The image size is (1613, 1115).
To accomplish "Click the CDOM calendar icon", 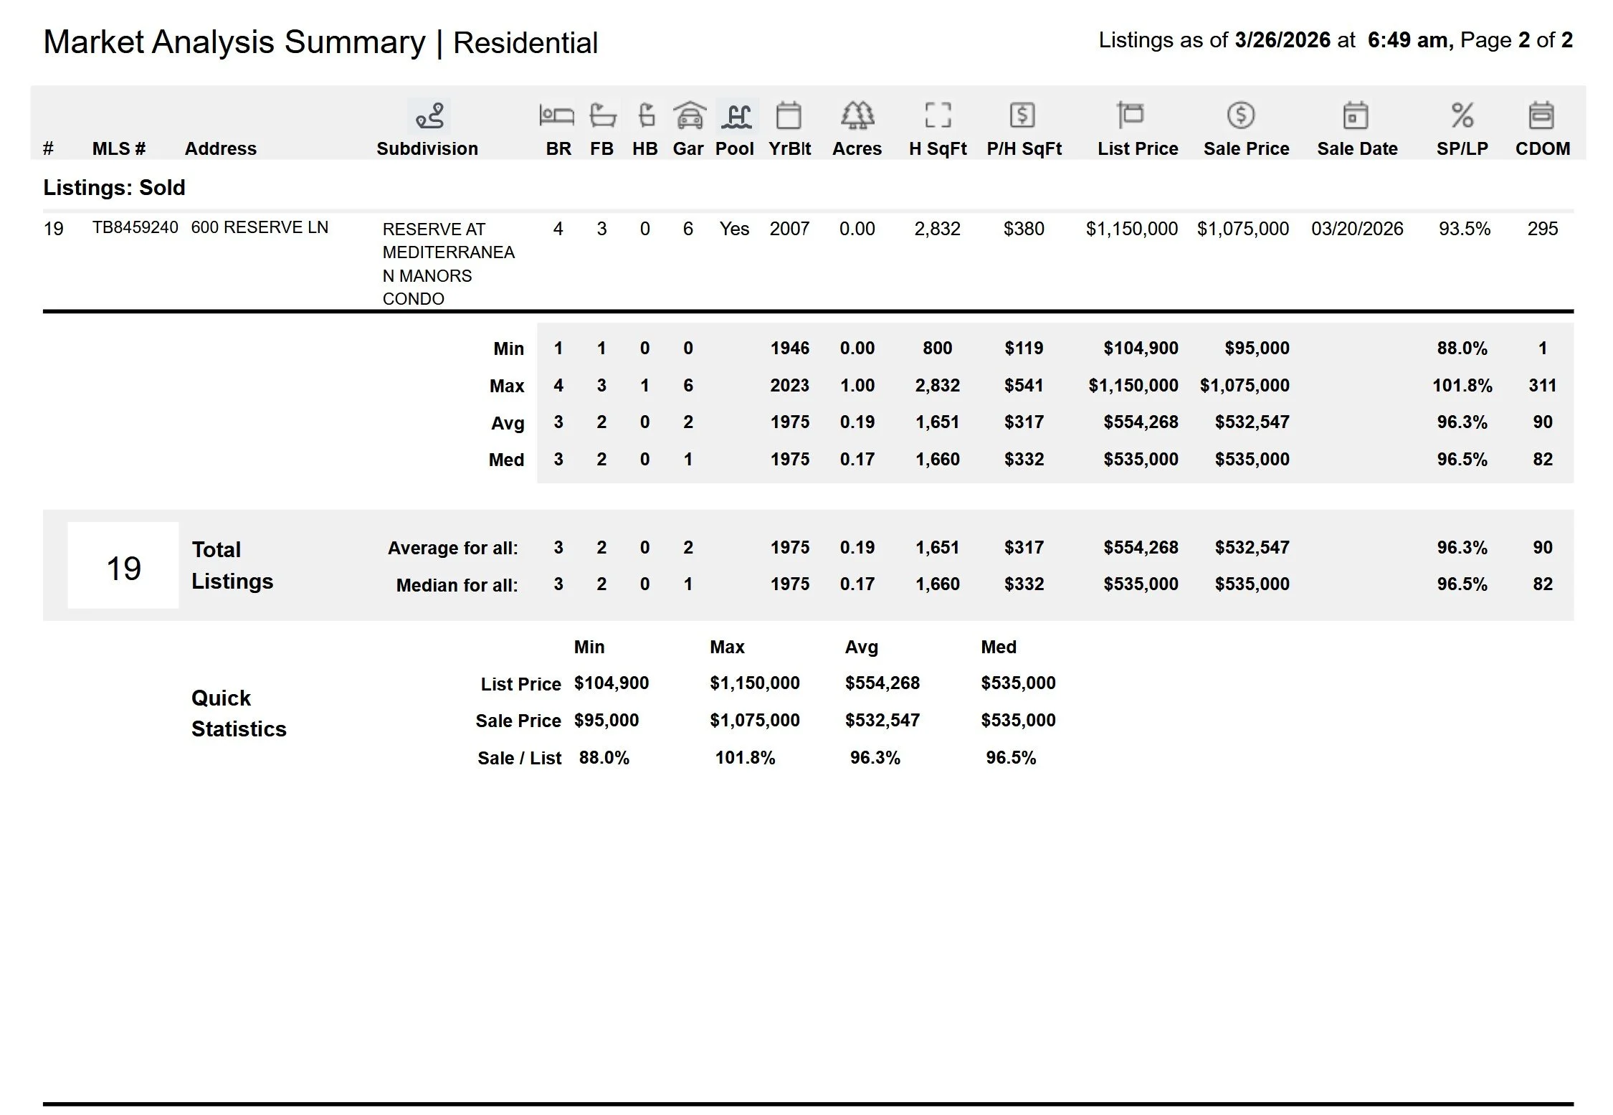I will pos(1541,115).
